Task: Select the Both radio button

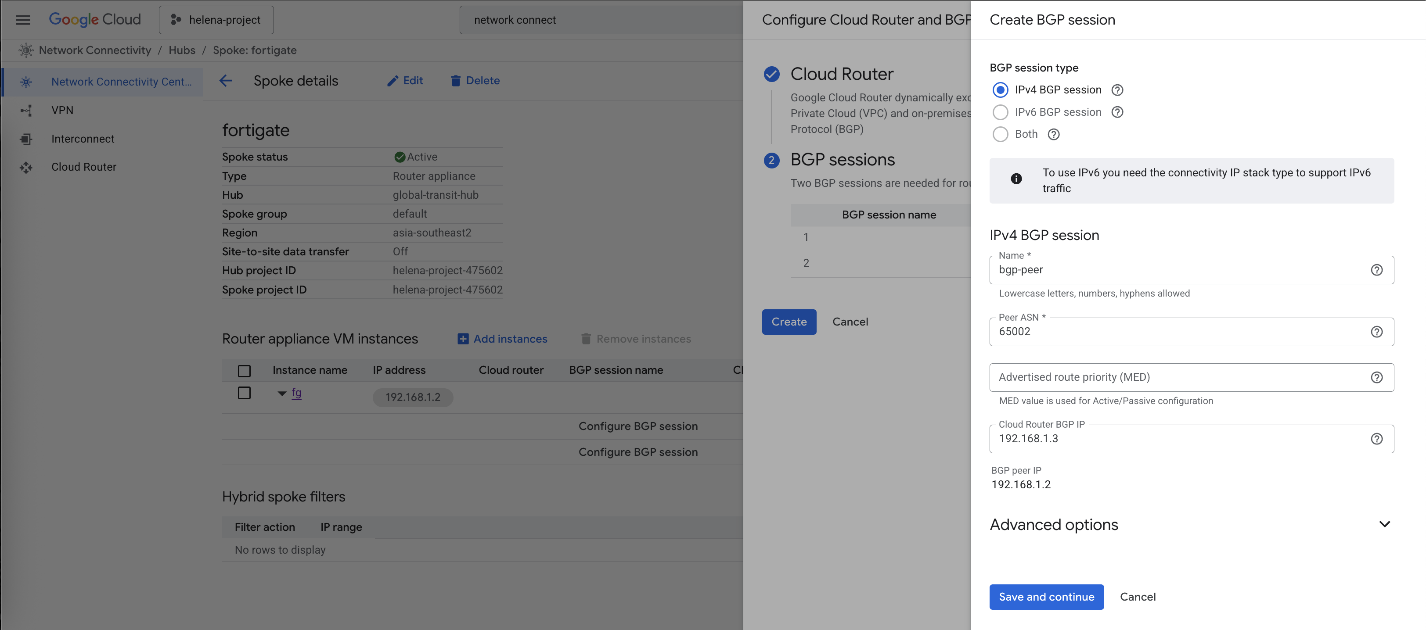Action: click(x=1000, y=134)
